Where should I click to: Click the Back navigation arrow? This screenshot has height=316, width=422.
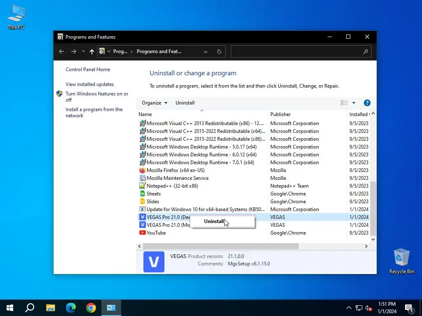coord(61,51)
